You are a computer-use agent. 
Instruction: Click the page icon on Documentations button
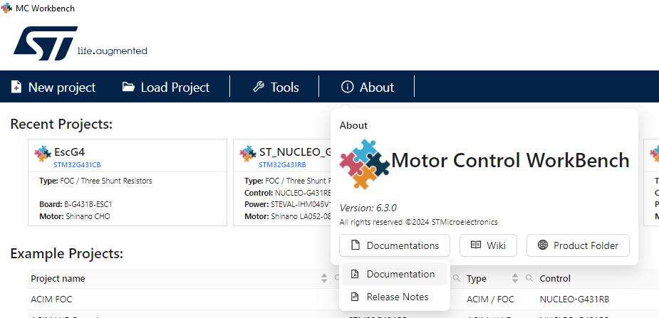point(356,245)
